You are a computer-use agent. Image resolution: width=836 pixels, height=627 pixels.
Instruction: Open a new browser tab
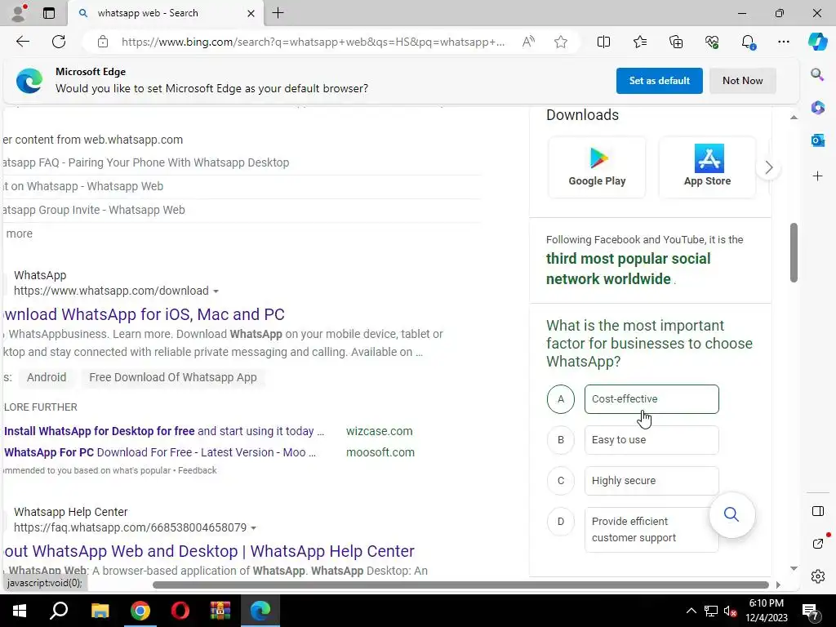click(x=278, y=13)
